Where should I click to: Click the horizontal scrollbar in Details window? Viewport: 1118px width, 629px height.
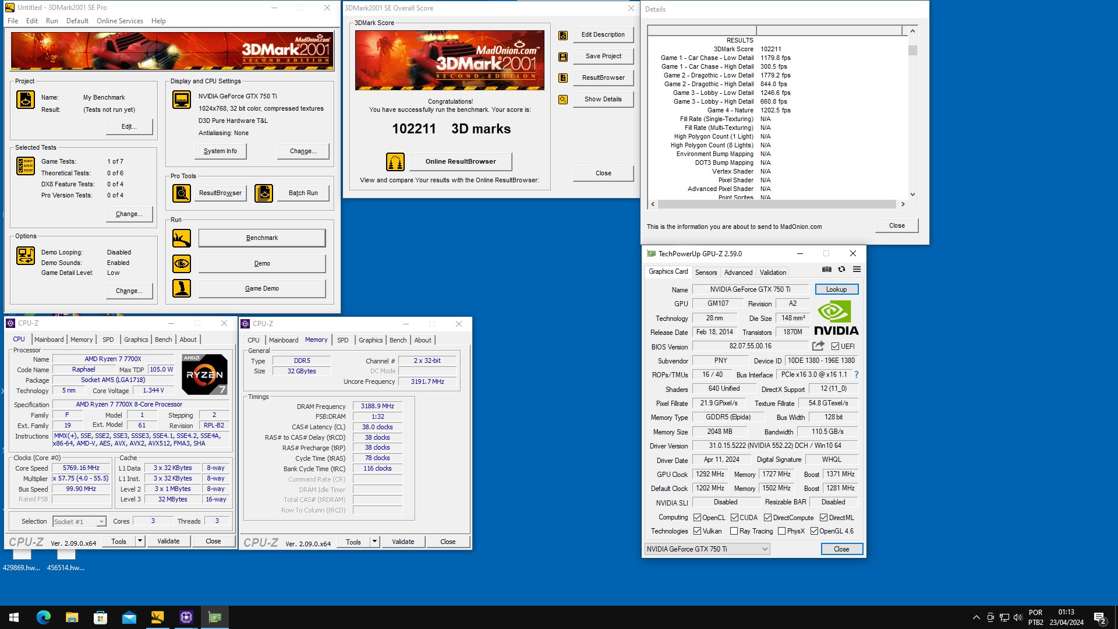click(777, 204)
